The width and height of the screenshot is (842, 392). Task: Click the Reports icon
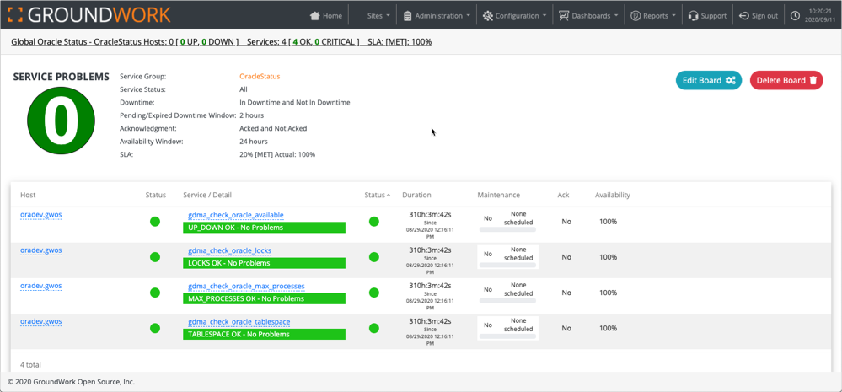(636, 15)
